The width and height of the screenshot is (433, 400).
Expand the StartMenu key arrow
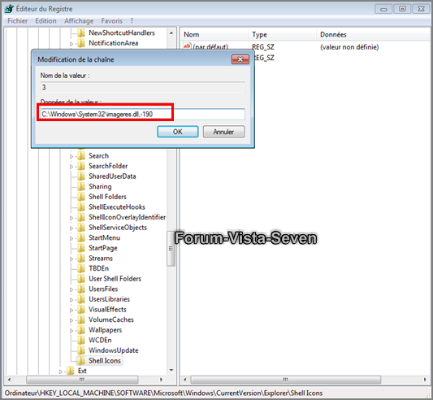tap(71, 238)
